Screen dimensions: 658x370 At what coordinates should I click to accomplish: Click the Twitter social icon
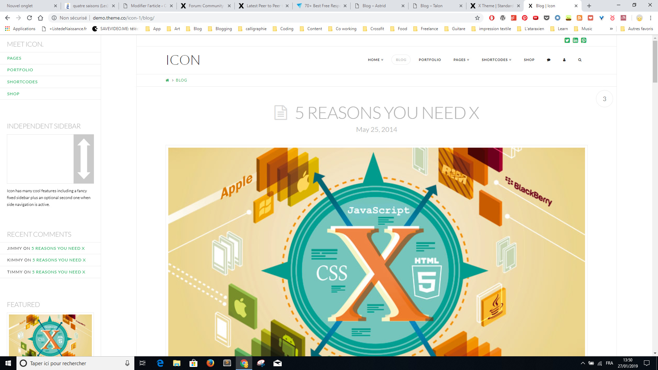(567, 40)
